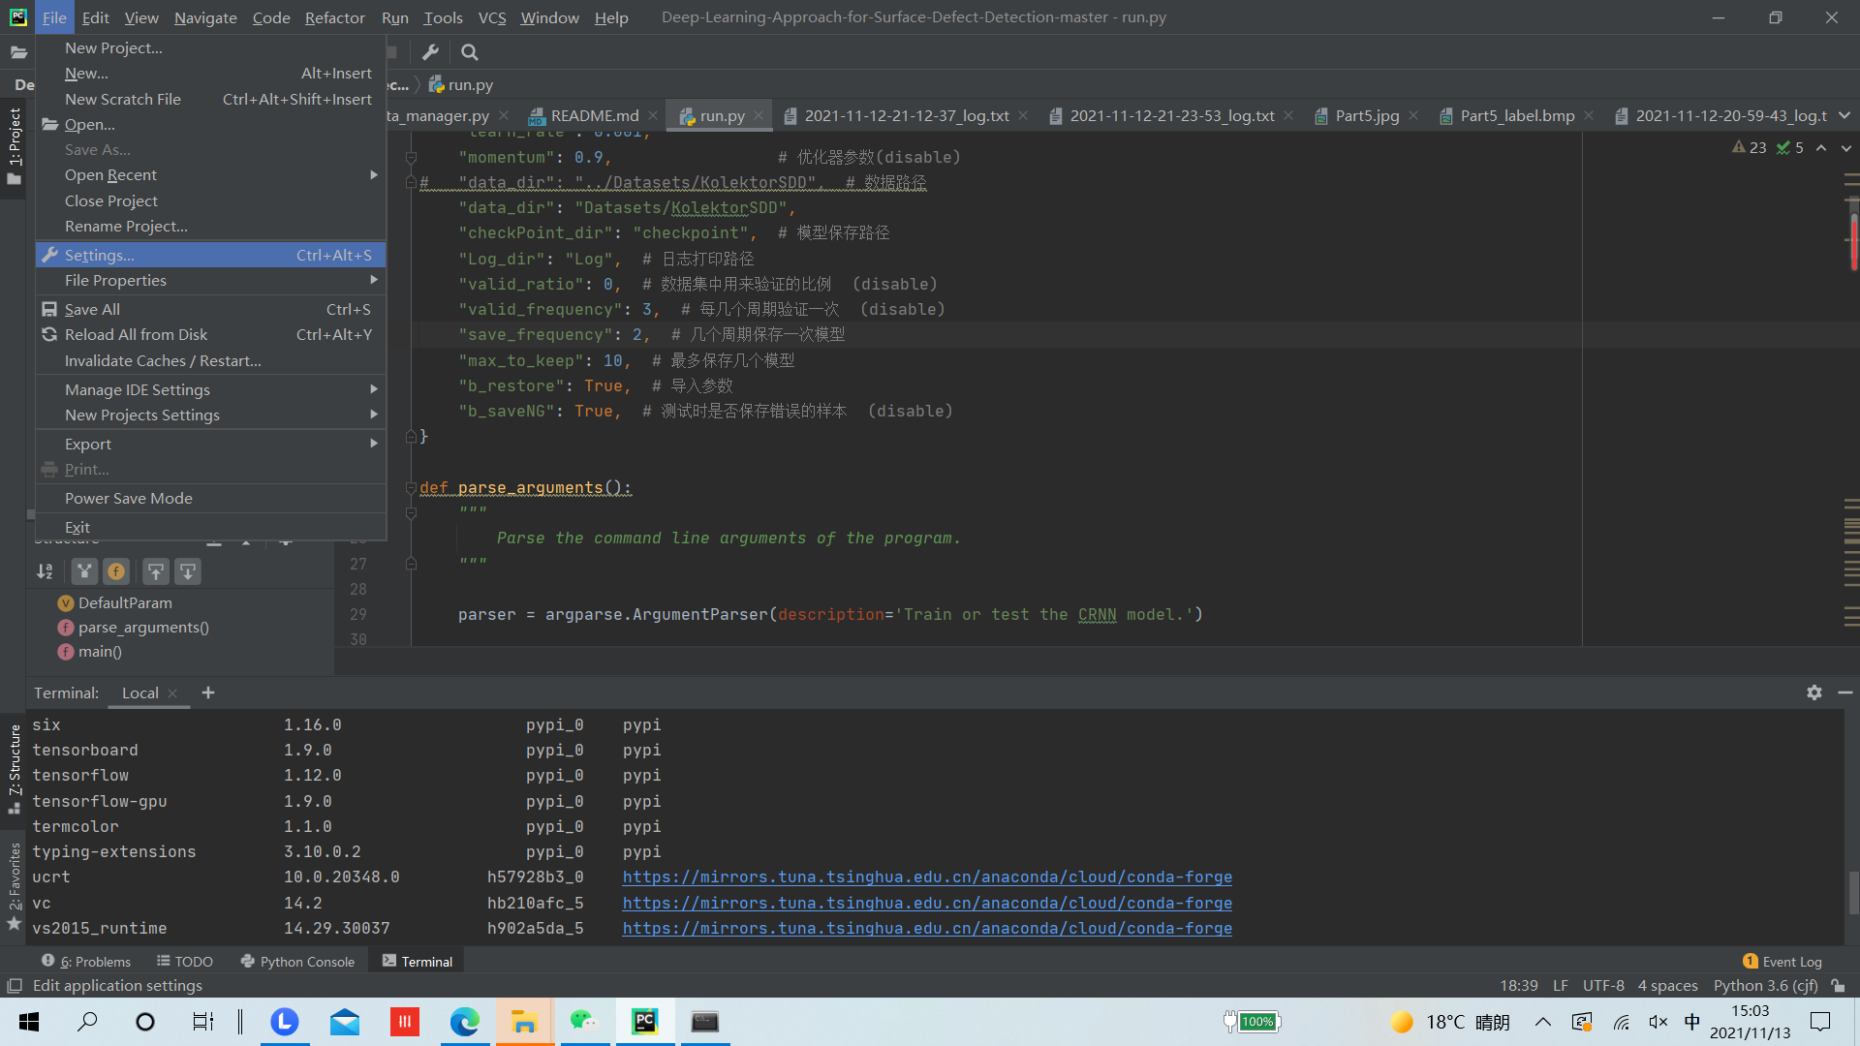Switch to the README.md editor tab
Image resolution: width=1860 pixels, height=1046 pixels.
594,115
